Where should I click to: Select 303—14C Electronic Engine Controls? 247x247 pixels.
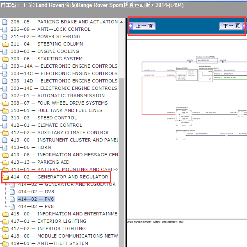(x=64, y=73)
